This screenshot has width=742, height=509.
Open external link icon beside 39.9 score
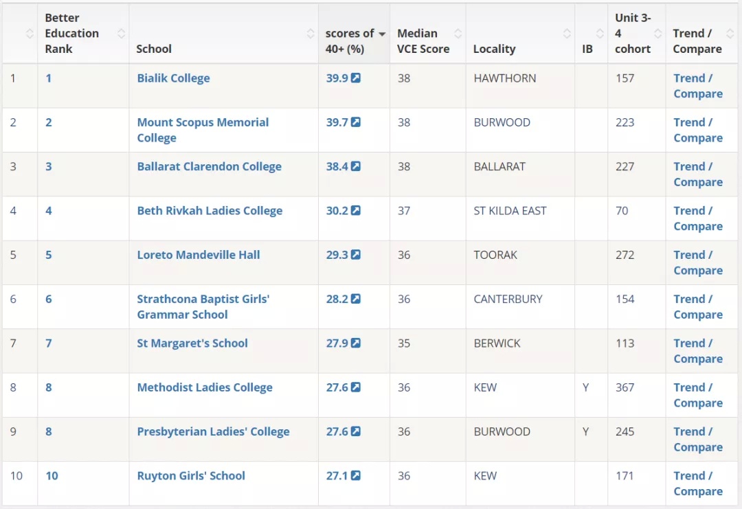(355, 78)
